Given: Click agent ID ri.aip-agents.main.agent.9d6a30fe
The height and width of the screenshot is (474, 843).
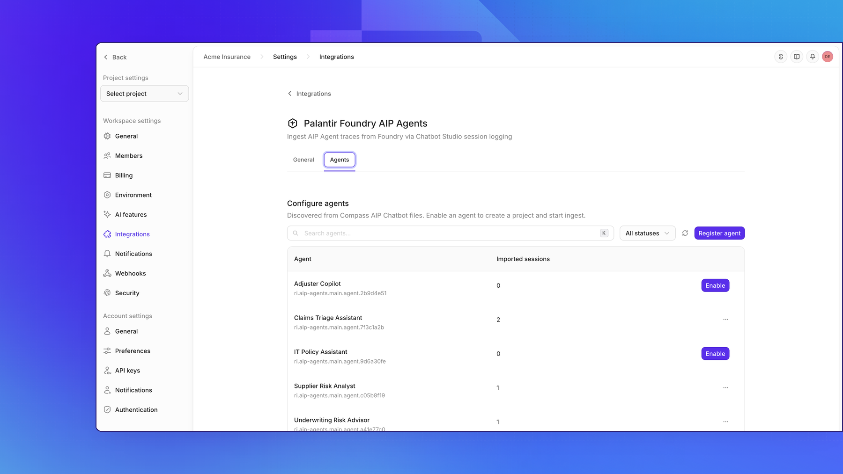Looking at the screenshot, I should click(340, 362).
